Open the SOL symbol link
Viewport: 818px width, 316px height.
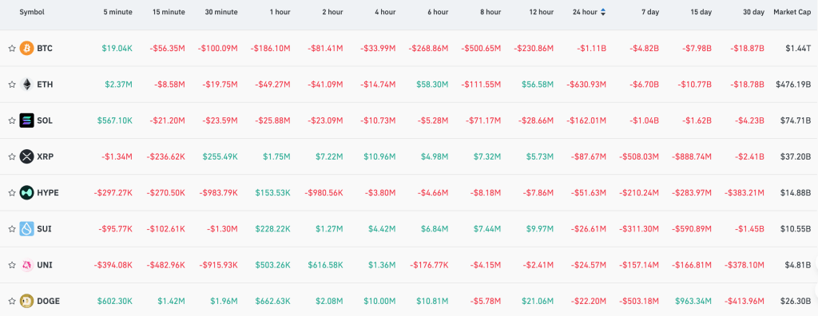click(x=45, y=120)
